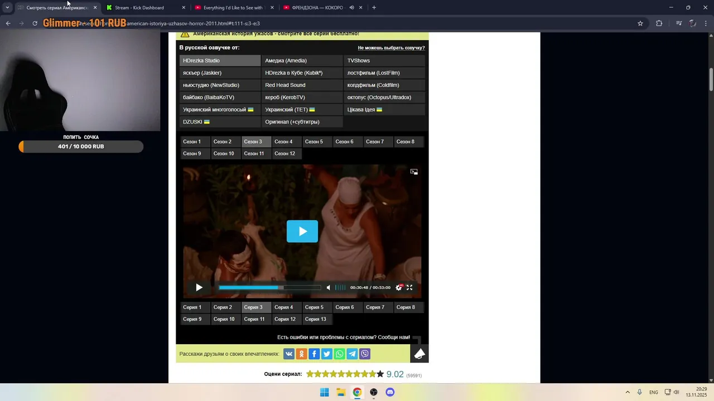Screen dimensions: 714x401
Task: Bookmark this page with star icon
Action: pyautogui.click(x=640, y=23)
